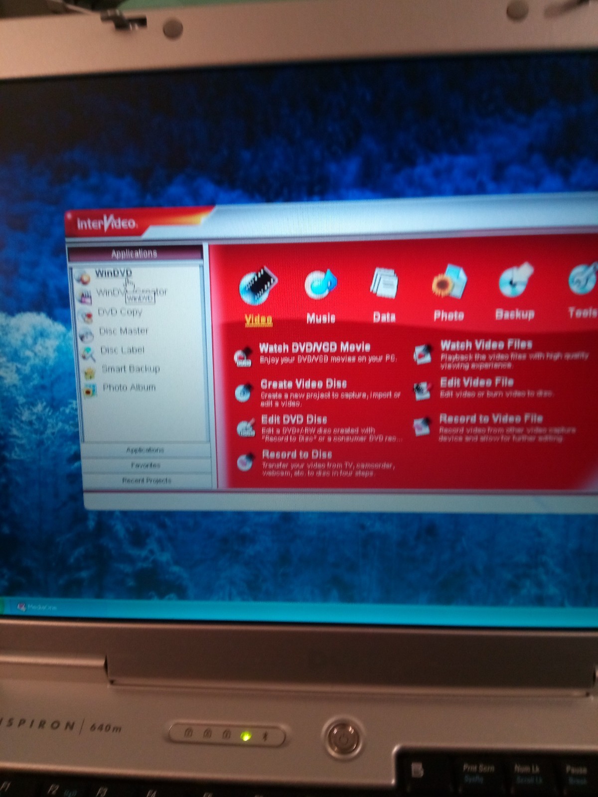This screenshot has width=598, height=797.
Task: Select the Data tab label
Action: click(384, 317)
